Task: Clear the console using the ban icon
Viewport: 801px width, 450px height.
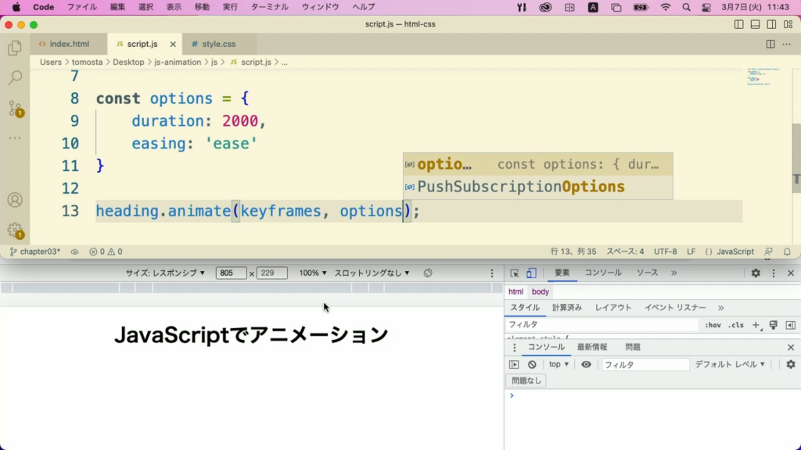Action: click(x=532, y=364)
